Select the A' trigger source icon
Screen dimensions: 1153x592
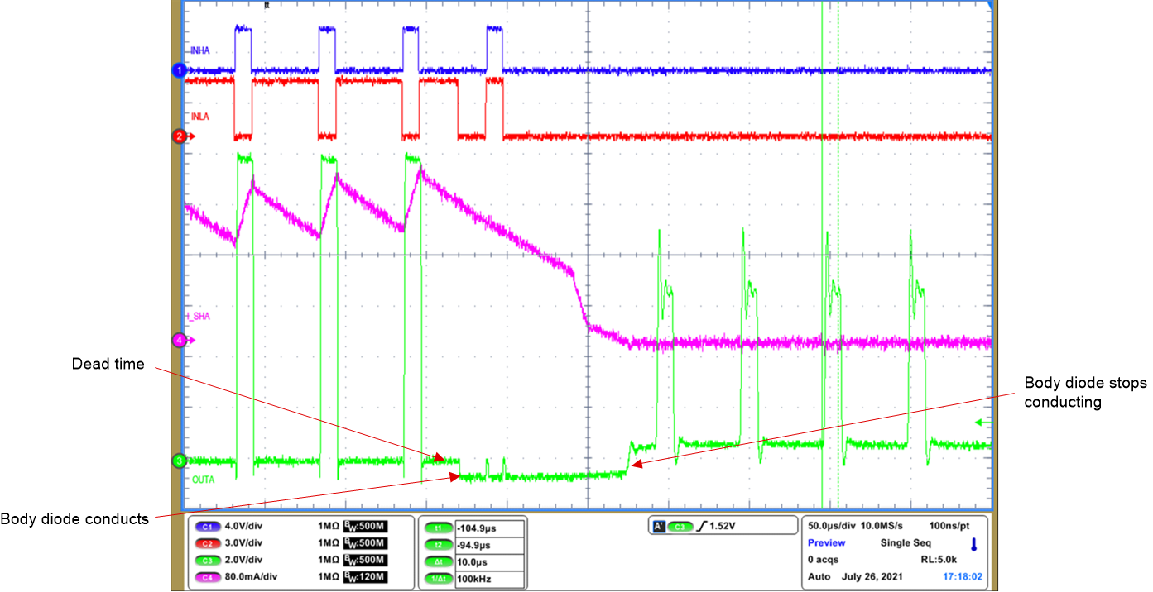click(658, 525)
